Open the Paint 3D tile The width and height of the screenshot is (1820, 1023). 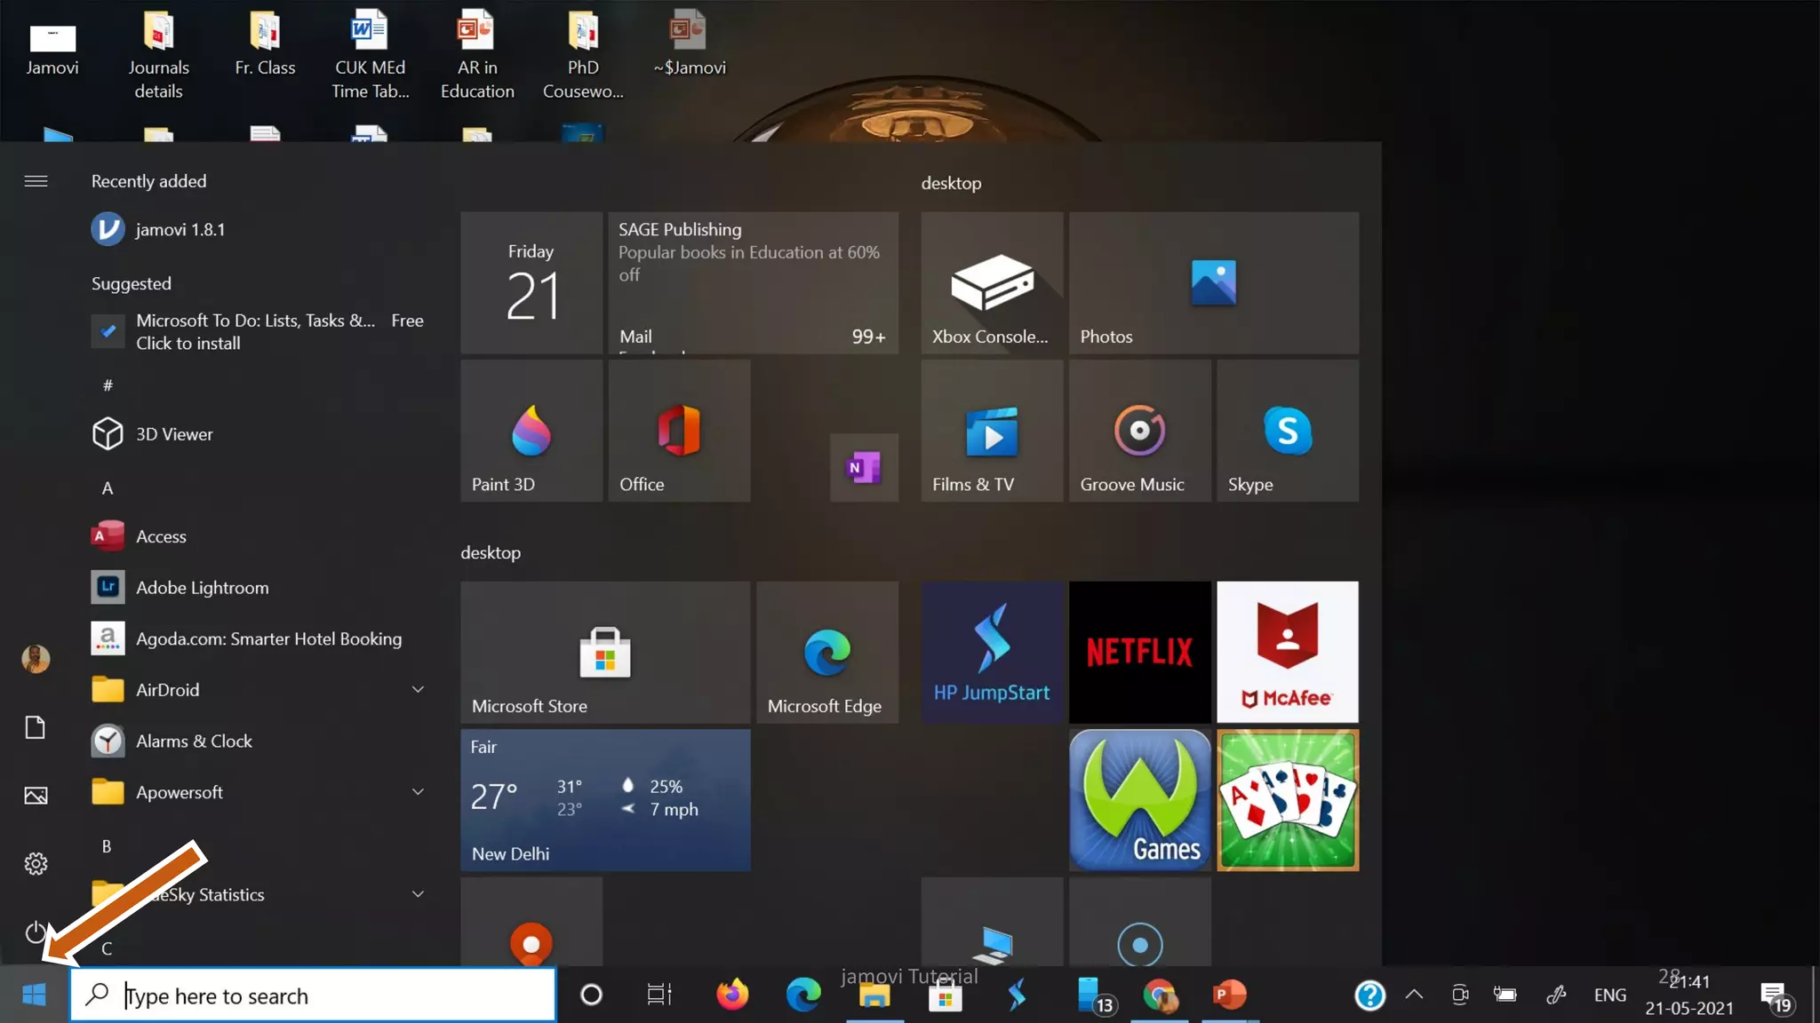[531, 431]
